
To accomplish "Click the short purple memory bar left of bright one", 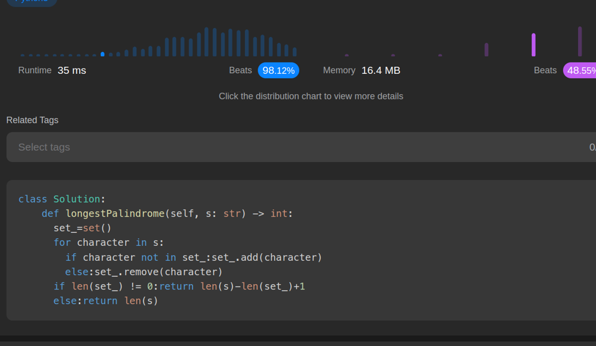I will 486,49.
